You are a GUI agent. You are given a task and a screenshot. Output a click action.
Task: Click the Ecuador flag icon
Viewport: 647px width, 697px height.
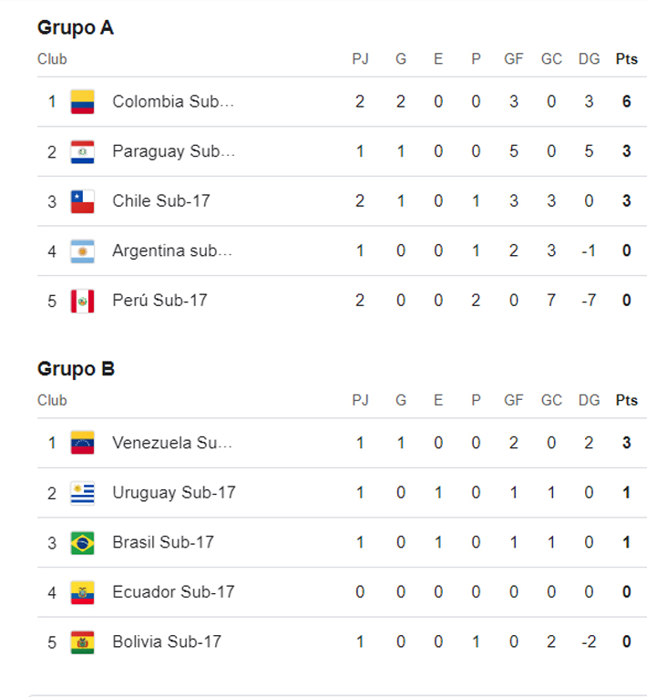83,592
